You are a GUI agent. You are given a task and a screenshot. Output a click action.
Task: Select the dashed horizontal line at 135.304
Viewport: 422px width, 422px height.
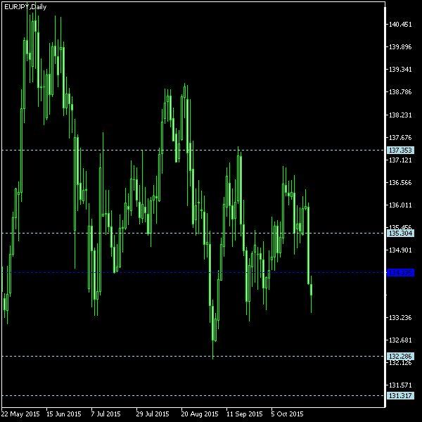(x=193, y=233)
